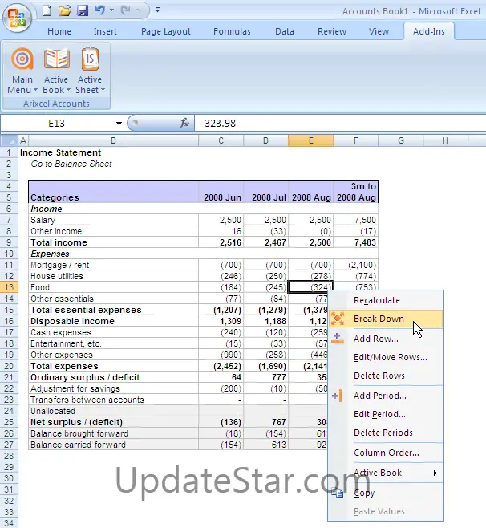The height and width of the screenshot is (528, 486).
Task: Open the Active Sheet menu icon
Action: [90, 71]
